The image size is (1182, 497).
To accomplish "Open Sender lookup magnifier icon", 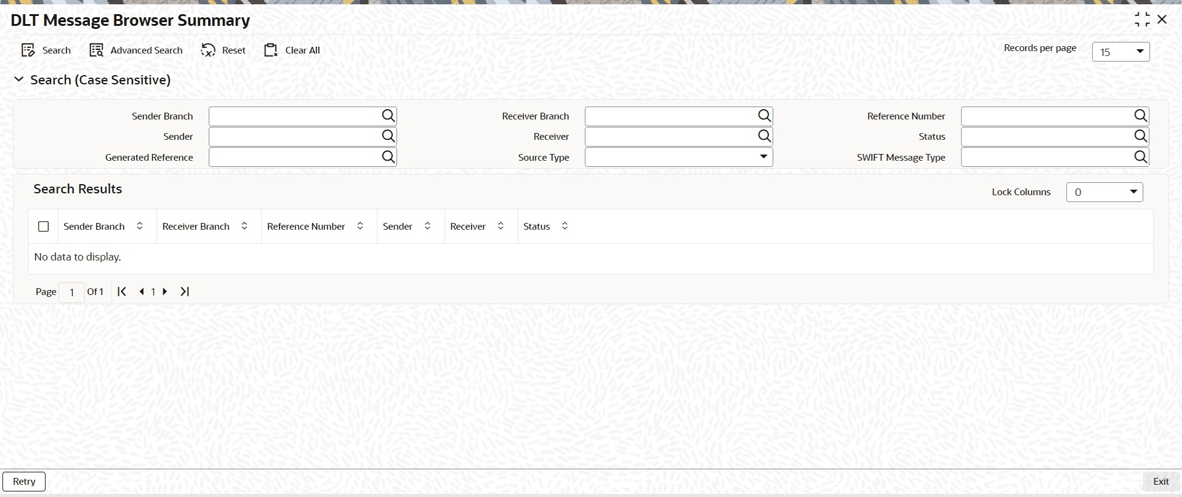I will 388,136.
